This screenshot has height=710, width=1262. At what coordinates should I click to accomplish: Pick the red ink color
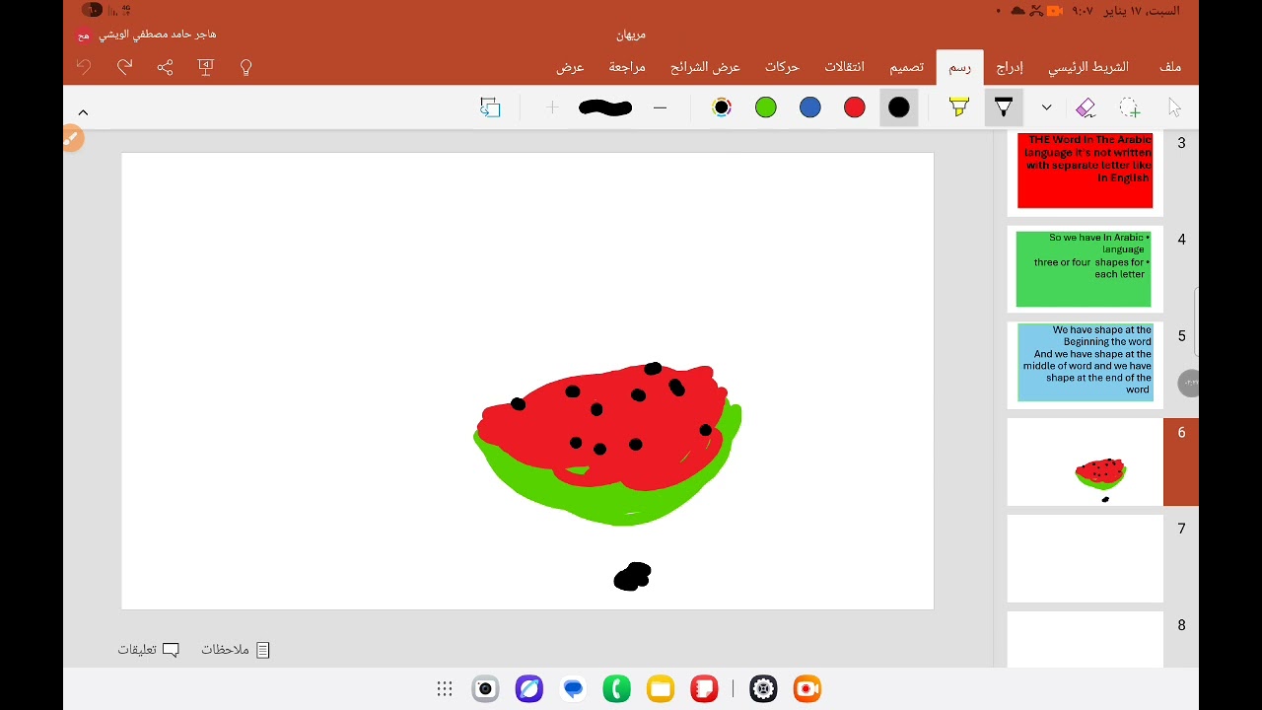pyautogui.click(x=855, y=107)
